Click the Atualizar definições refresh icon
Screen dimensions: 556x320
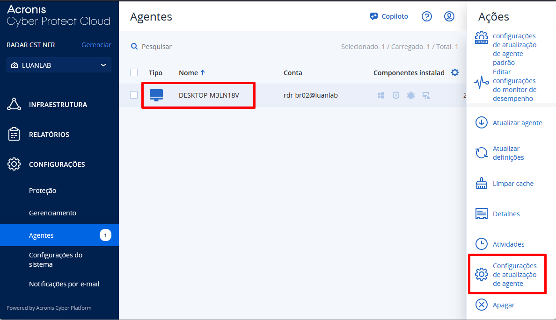(481, 153)
